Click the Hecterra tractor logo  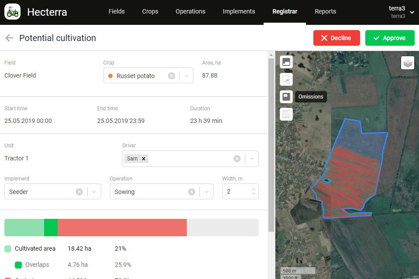(x=12, y=12)
